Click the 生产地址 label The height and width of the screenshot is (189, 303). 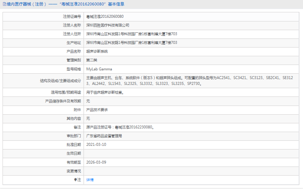tap(74, 42)
